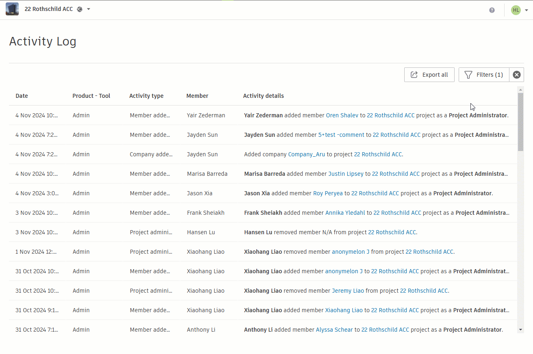The width and height of the screenshot is (533, 354).
Task: Open the Oren Shalev member link
Action: [342, 115]
